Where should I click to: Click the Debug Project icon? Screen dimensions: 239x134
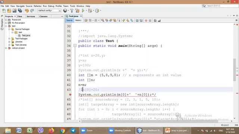point(90,11)
